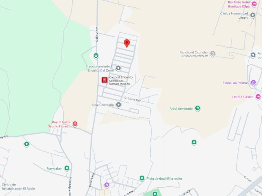
Task: Select the Árbol sembrado marker
Action: tap(197, 108)
